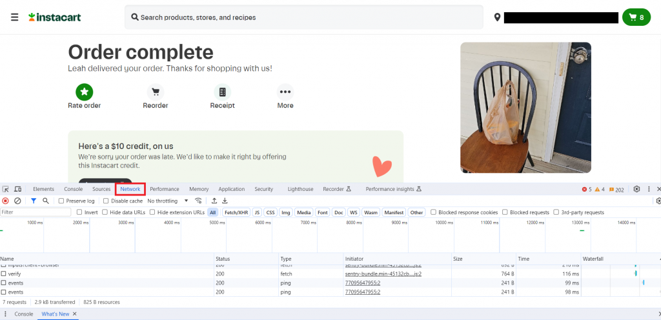The width and height of the screenshot is (661, 320).
Task: Open network conditions wifi icon
Action: click(x=199, y=201)
